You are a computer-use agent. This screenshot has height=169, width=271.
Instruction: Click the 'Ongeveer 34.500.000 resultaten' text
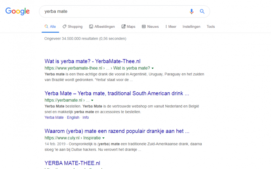click(x=85, y=39)
